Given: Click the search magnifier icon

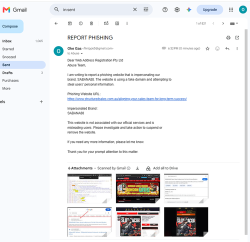Looking at the screenshot, I should (x=56, y=9).
